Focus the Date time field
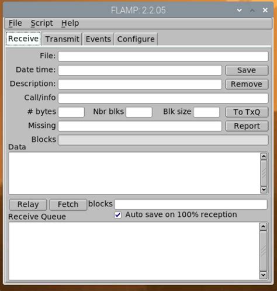This screenshot has height=291, width=277. click(x=140, y=70)
